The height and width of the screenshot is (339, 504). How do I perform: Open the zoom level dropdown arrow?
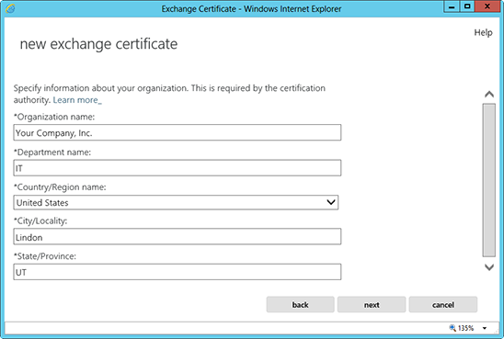click(485, 328)
